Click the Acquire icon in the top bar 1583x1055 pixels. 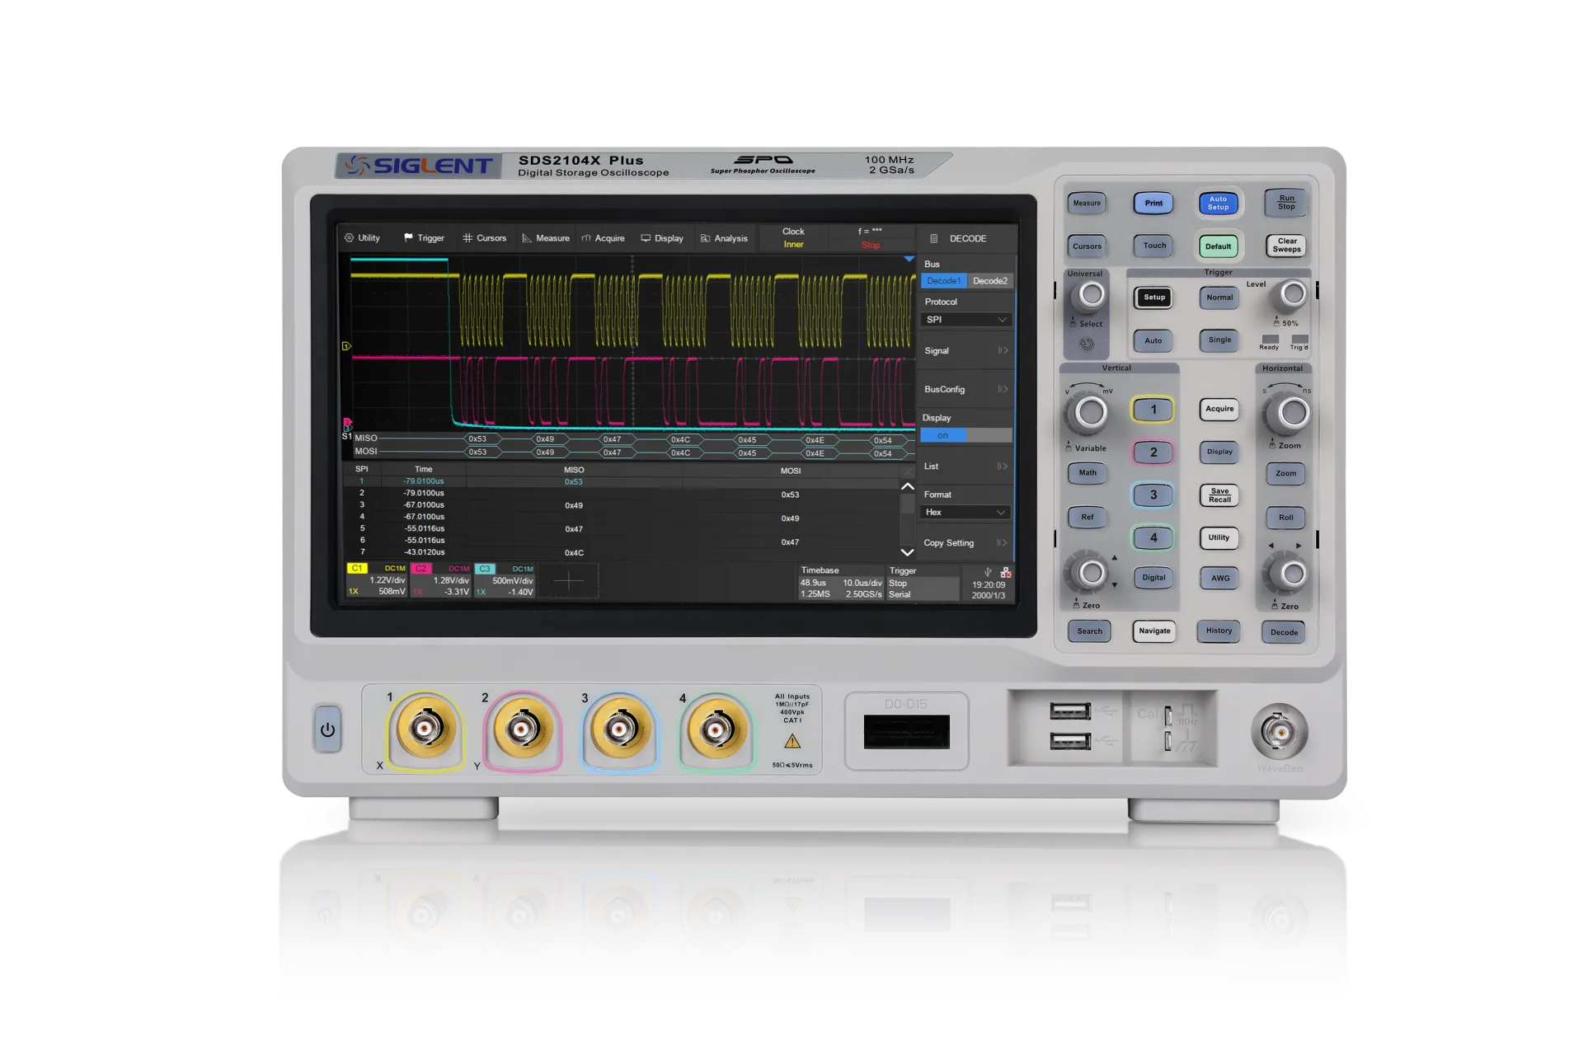(588, 238)
